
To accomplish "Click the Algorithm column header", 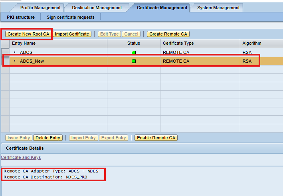I will click(252, 43).
